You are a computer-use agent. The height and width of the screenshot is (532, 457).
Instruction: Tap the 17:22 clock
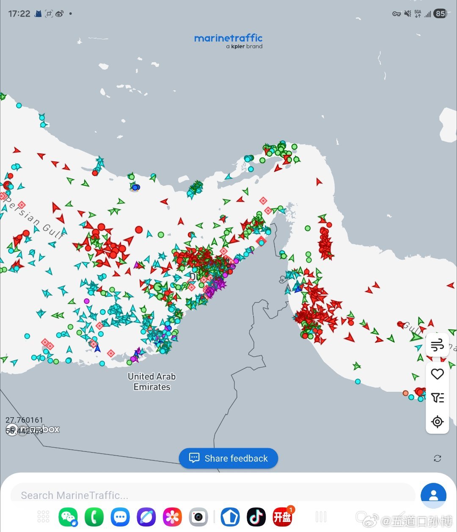(x=19, y=14)
